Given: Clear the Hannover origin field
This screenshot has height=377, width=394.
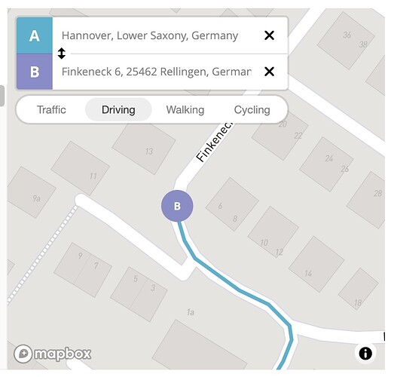Looking at the screenshot, I should [x=269, y=35].
